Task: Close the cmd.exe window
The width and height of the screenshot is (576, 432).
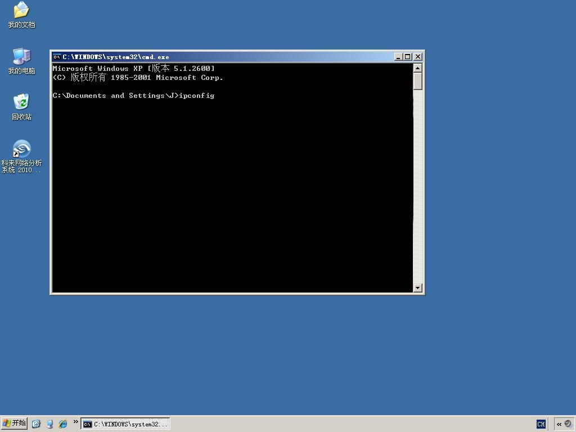Action: pyautogui.click(x=418, y=57)
